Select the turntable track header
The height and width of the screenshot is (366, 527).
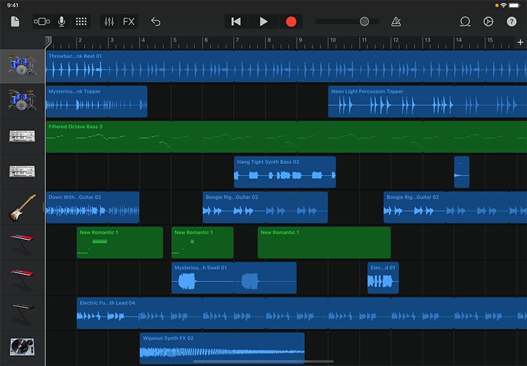22,348
